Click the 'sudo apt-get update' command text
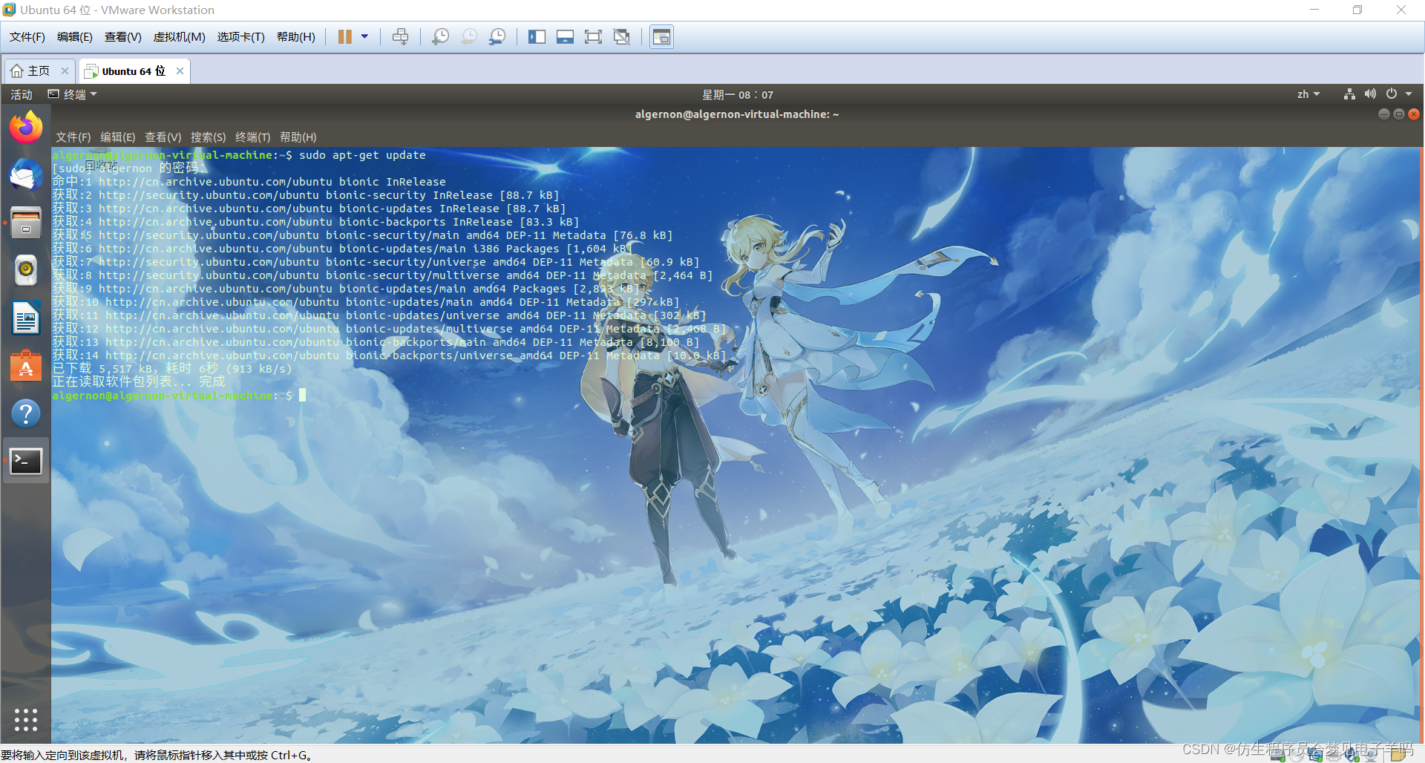 coord(362,155)
